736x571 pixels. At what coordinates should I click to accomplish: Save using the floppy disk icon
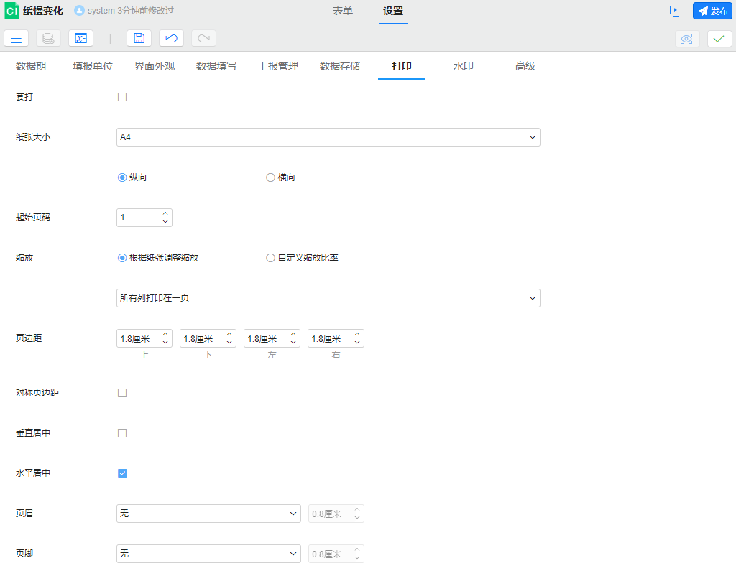(x=139, y=39)
